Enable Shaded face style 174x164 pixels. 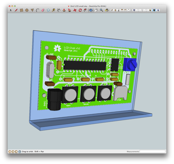150,10
